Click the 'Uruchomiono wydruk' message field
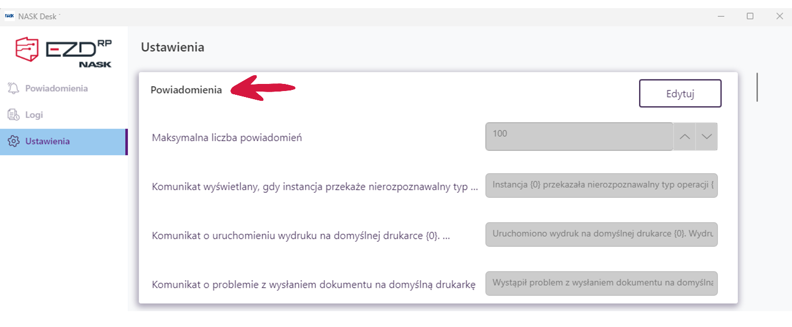Image resolution: width=792 pixels, height=327 pixels. [601, 234]
